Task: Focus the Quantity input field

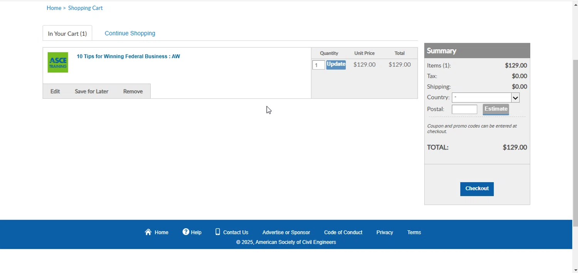Action: (318, 65)
